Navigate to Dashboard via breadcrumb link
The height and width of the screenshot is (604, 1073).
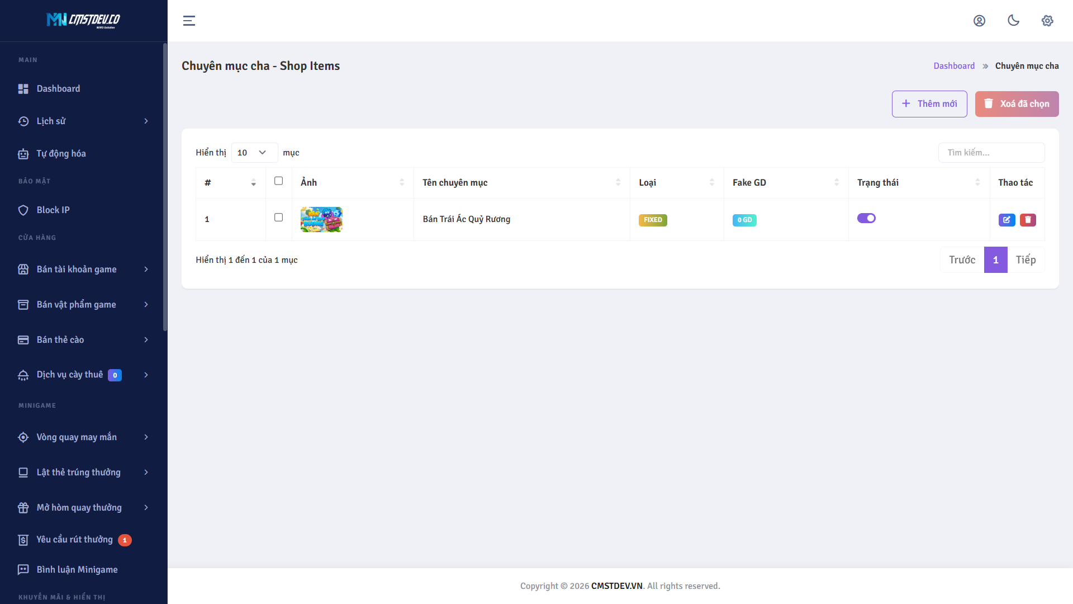click(953, 65)
